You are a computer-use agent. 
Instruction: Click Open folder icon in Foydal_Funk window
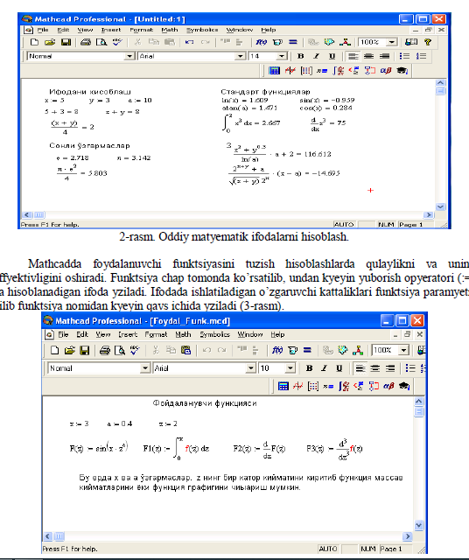coord(69,350)
